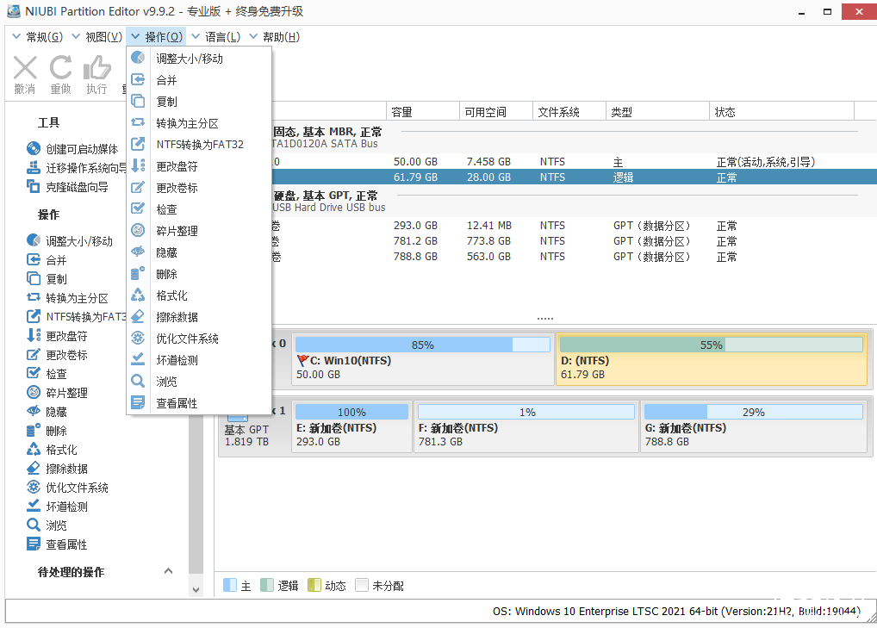
Task: Click the sidebar 隐藏 eye icon
Action: coord(34,411)
